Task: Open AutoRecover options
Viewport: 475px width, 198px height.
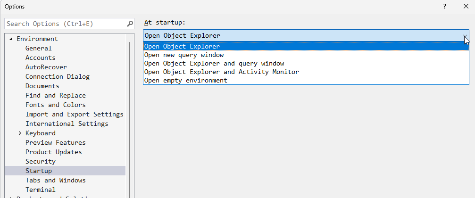Action: (x=46, y=67)
